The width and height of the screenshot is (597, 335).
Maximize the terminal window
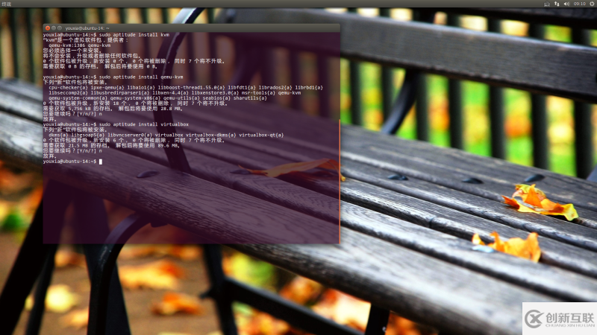60,28
